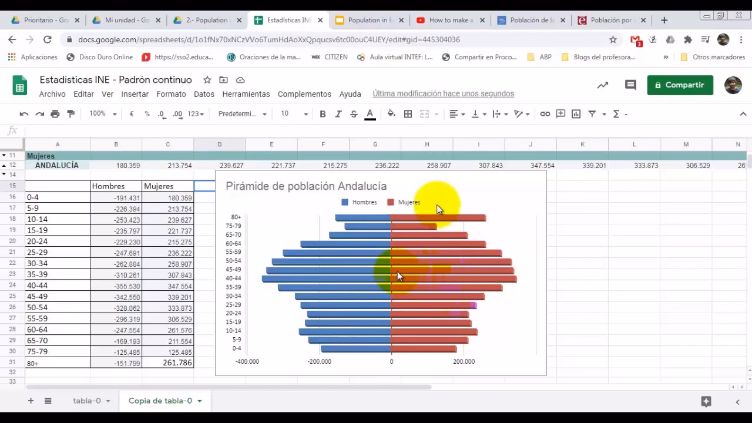
Task: Toggle italic formatting
Action: 338,114
